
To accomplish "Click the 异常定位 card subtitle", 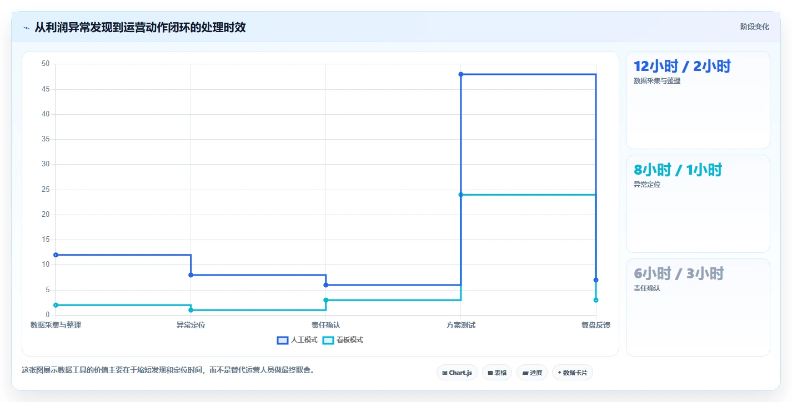I will click(647, 185).
